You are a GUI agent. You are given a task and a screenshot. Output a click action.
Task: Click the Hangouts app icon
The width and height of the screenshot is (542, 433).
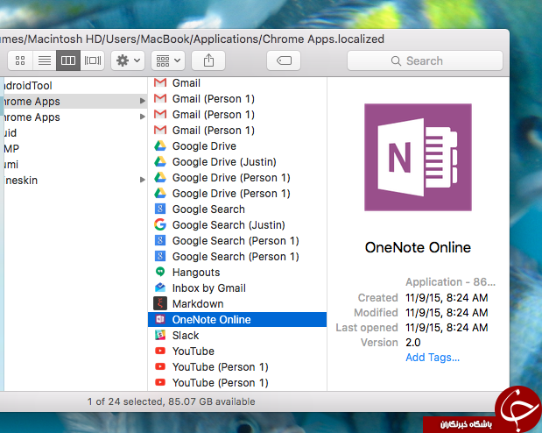(160, 272)
